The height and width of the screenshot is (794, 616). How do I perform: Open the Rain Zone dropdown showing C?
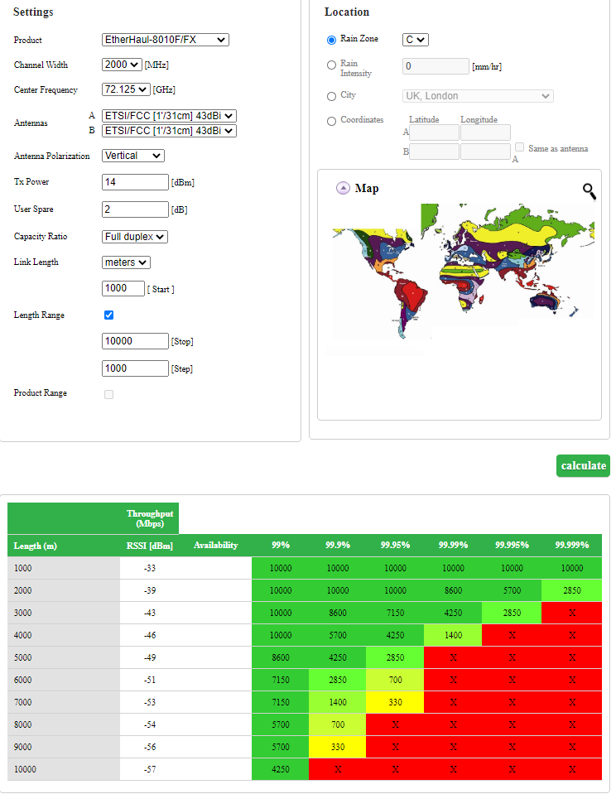[416, 40]
